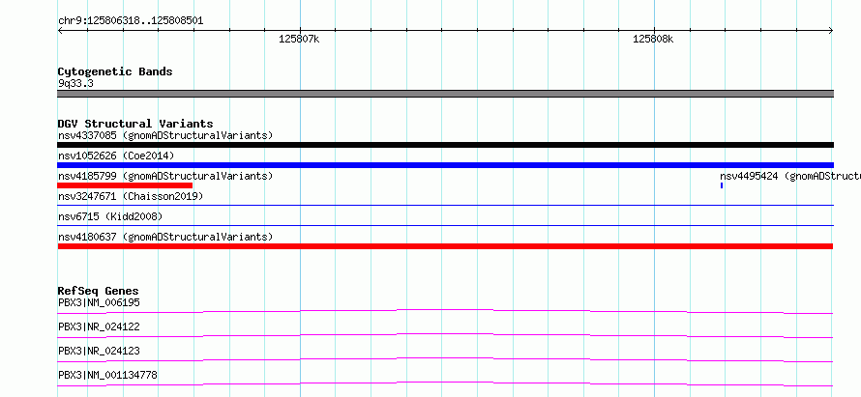This screenshot has width=861, height=397.
Task: Select the red nsv4180637 variant bar
Action: click(445, 246)
